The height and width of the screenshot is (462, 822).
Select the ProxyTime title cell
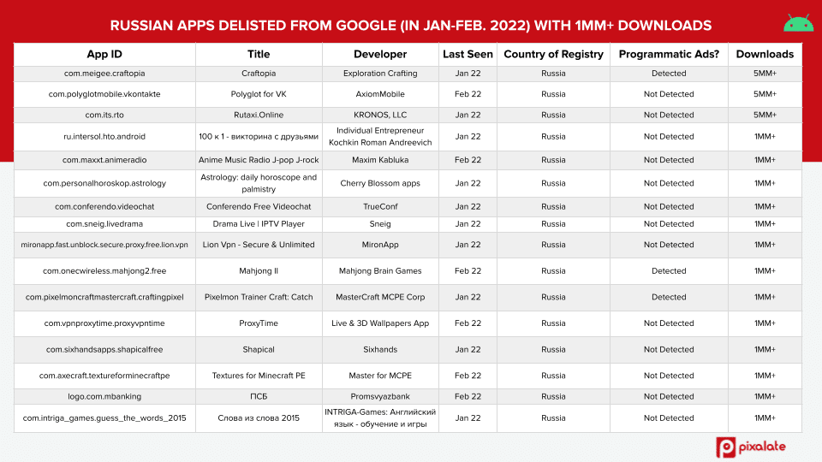point(258,323)
